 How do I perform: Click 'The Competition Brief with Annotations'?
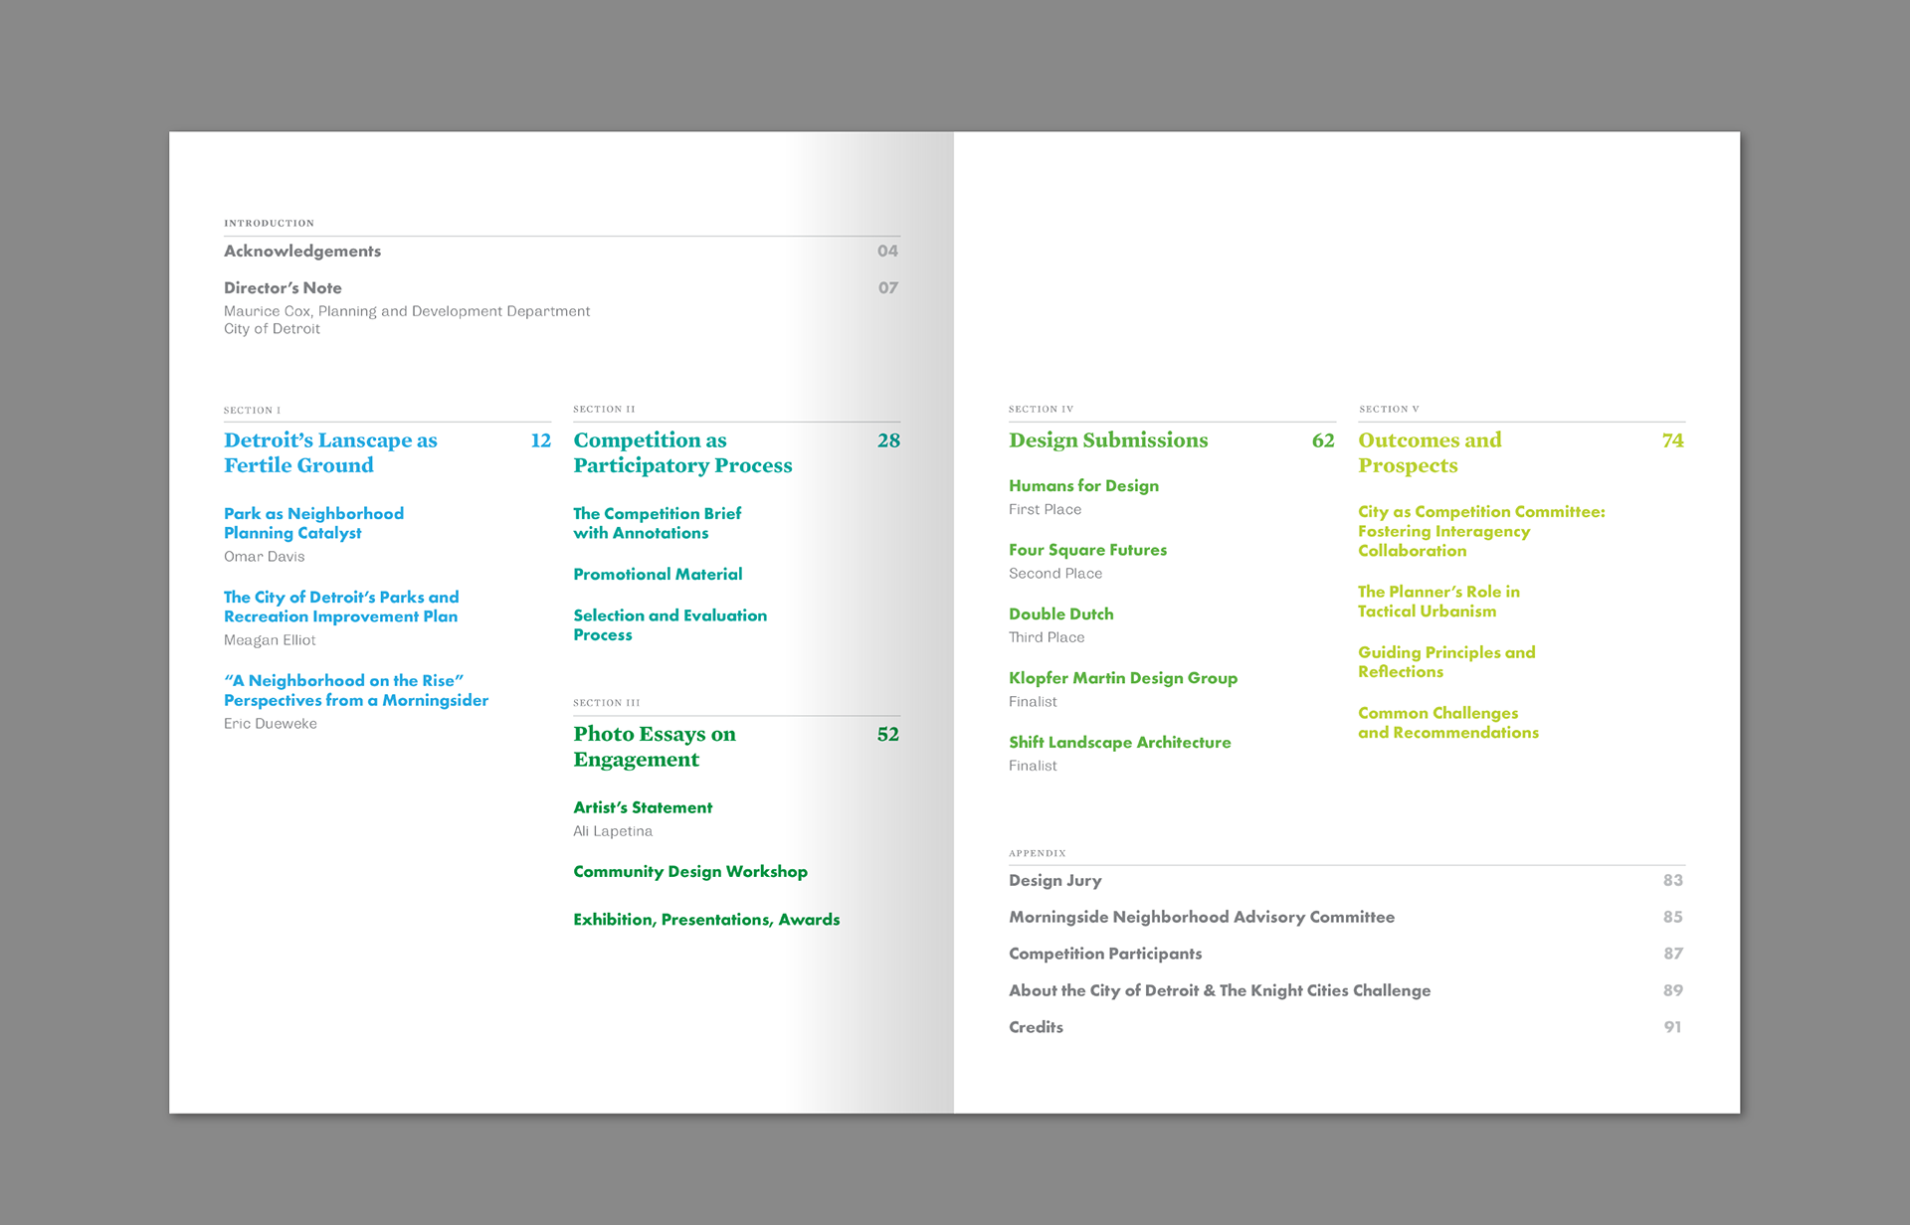tap(657, 523)
